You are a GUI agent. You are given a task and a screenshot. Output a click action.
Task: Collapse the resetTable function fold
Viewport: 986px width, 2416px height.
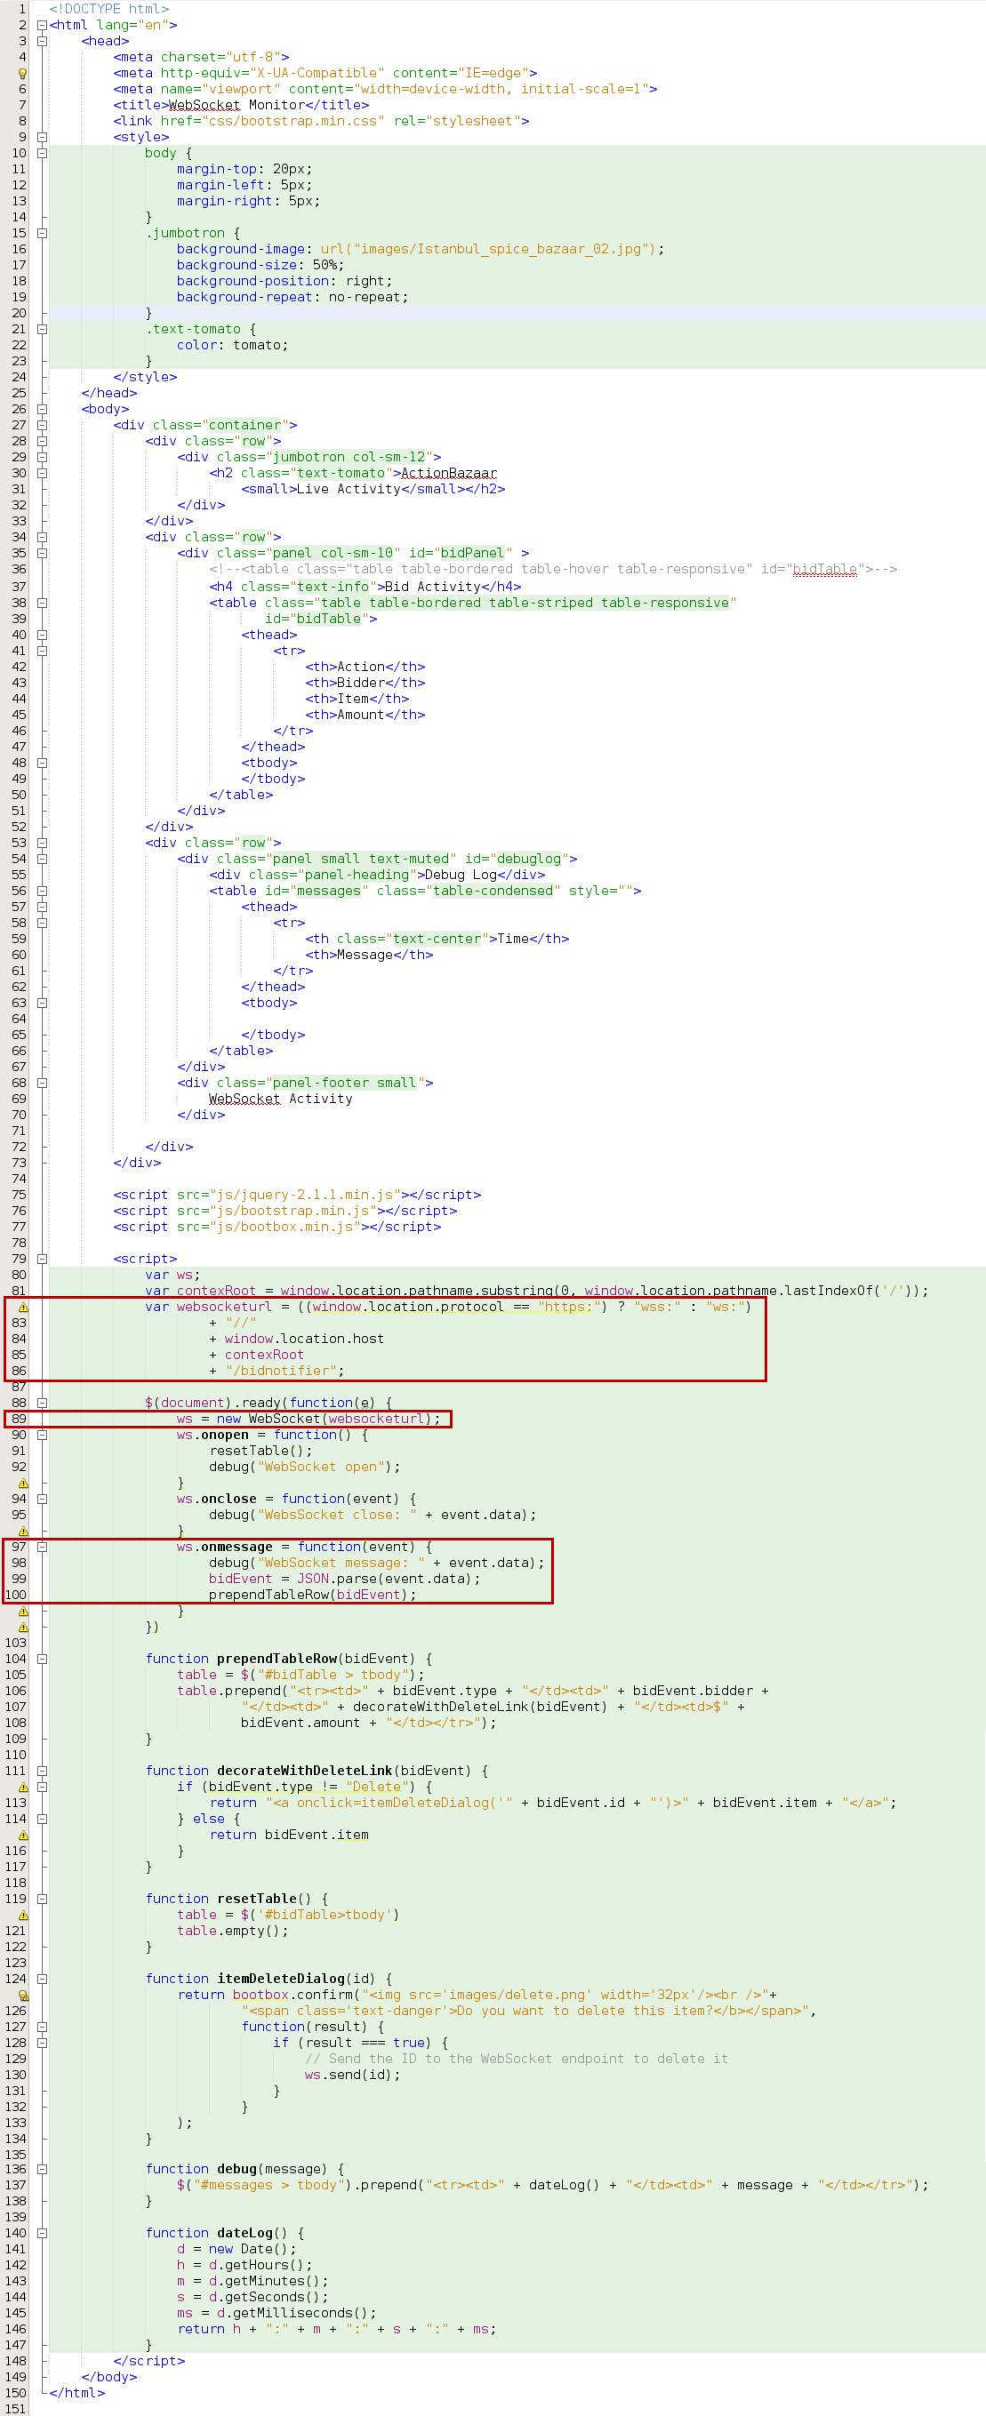tap(41, 1899)
